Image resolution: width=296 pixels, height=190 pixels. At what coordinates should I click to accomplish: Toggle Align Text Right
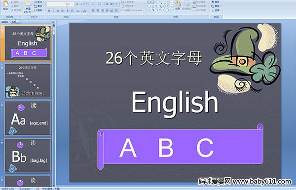[x=103, y=10]
